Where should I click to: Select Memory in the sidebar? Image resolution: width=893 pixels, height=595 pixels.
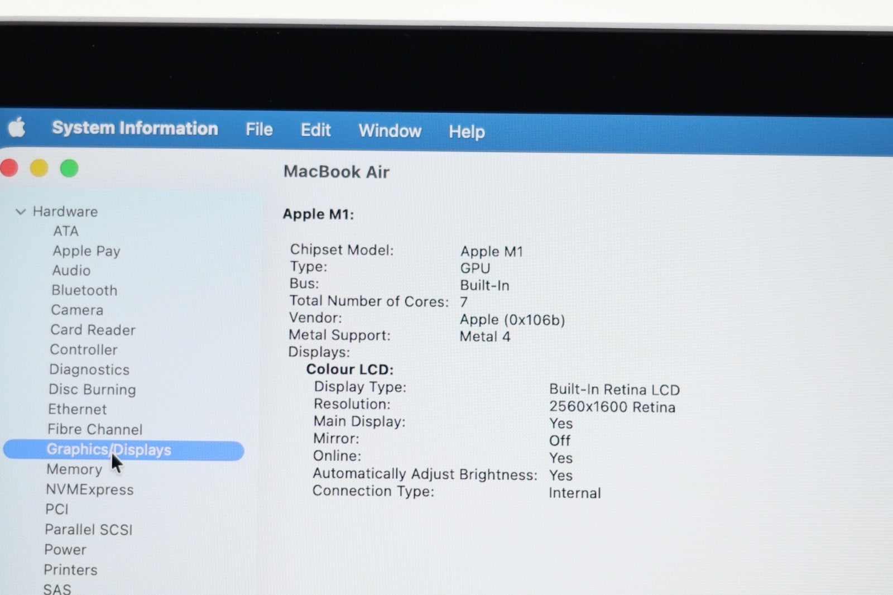(74, 469)
